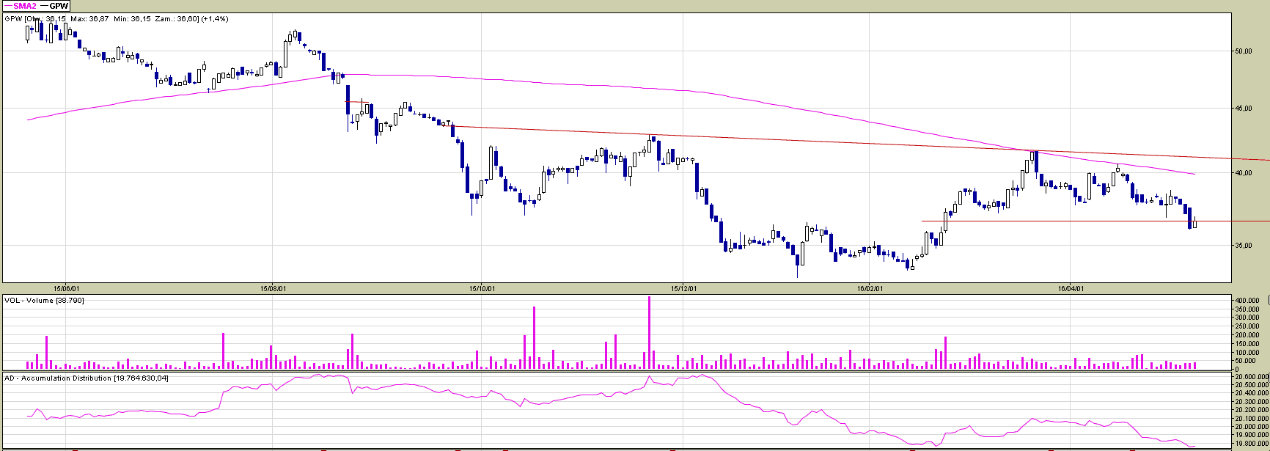Screen dimensions: 1270x451
Task: Click the 15/10/01 date label
Action: pos(482,288)
